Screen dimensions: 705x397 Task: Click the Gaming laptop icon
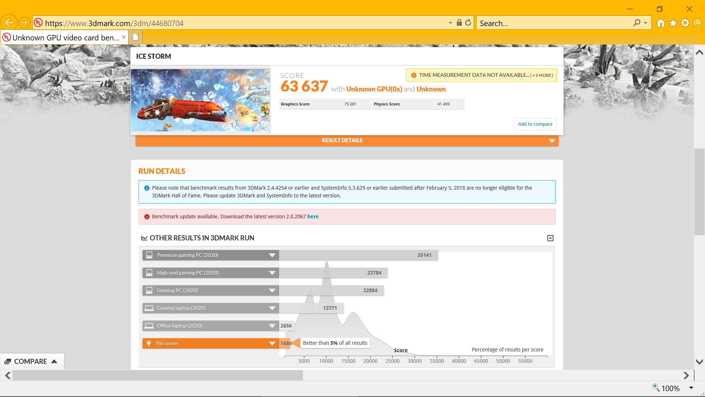(x=149, y=308)
